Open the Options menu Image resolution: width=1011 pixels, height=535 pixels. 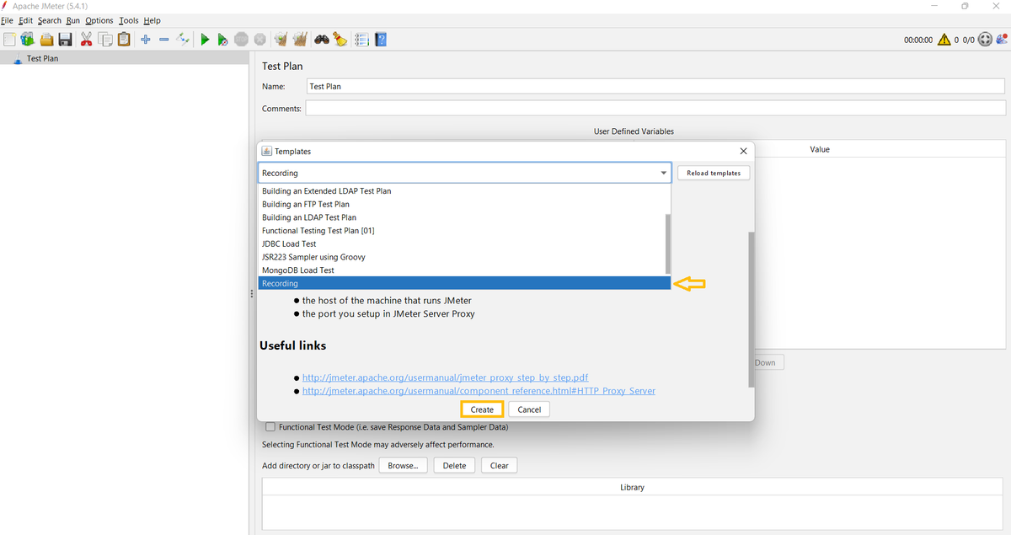tap(99, 20)
